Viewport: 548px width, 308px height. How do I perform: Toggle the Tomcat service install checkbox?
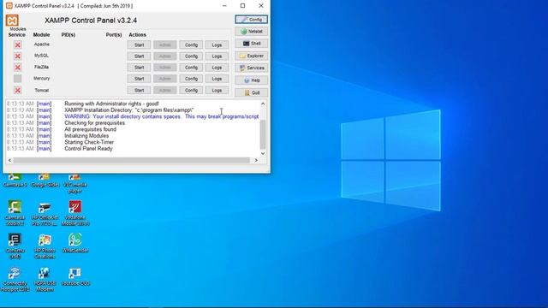click(x=17, y=90)
